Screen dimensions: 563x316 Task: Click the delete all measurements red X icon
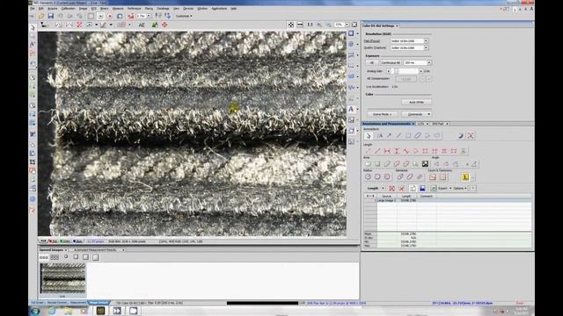pyautogui.click(x=391, y=189)
